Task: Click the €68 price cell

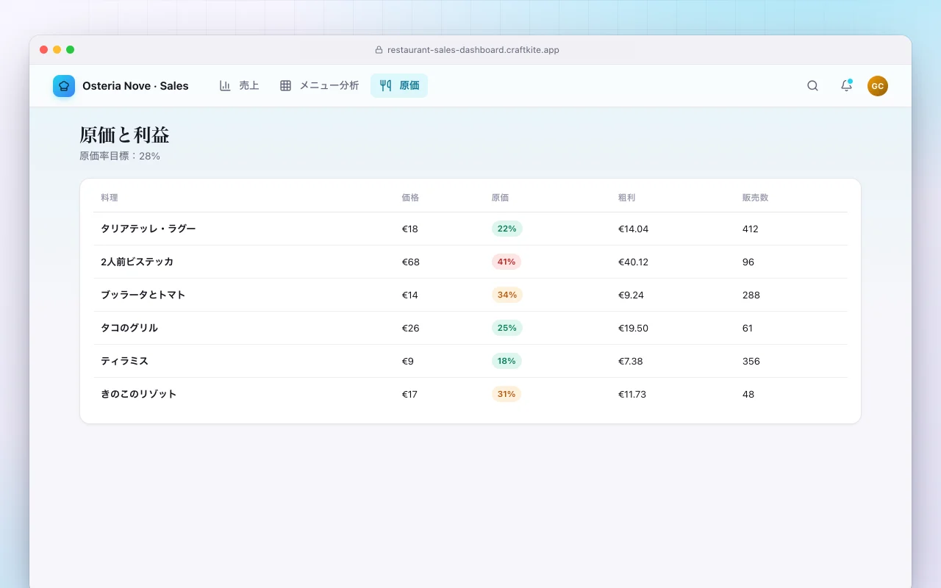Action: [410, 262]
